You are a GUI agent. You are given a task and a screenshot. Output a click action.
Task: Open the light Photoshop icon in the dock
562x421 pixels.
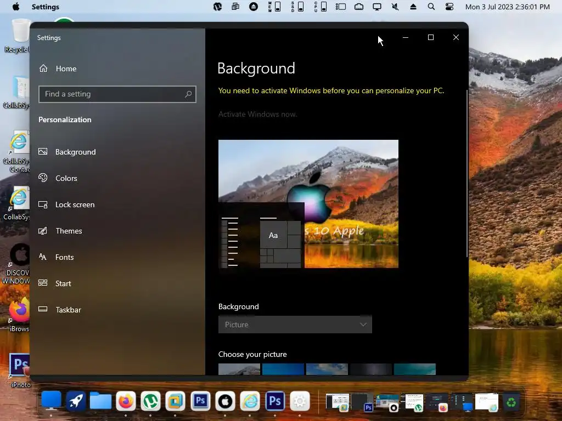[200, 401]
